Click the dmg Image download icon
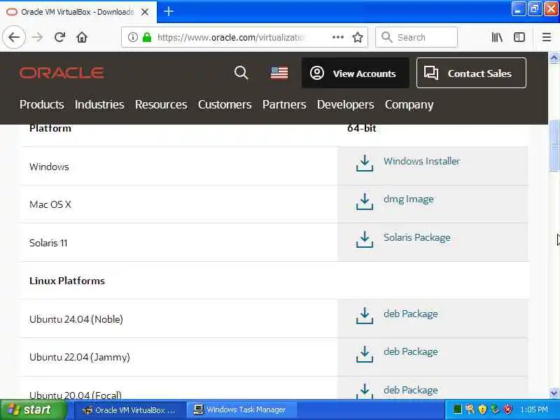 [364, 202]
